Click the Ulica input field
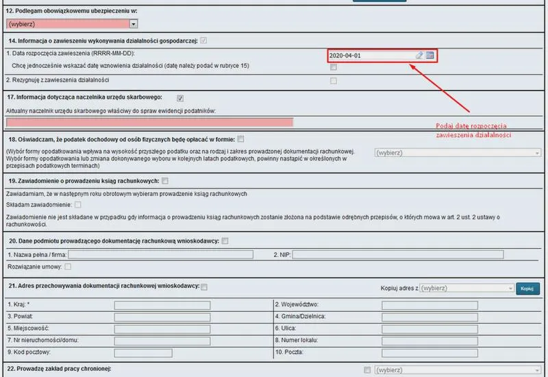548x377 pixels. (x=429, y=329)
